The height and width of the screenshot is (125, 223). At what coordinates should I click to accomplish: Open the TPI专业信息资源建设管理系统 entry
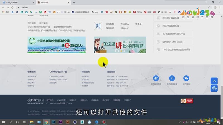173,50
